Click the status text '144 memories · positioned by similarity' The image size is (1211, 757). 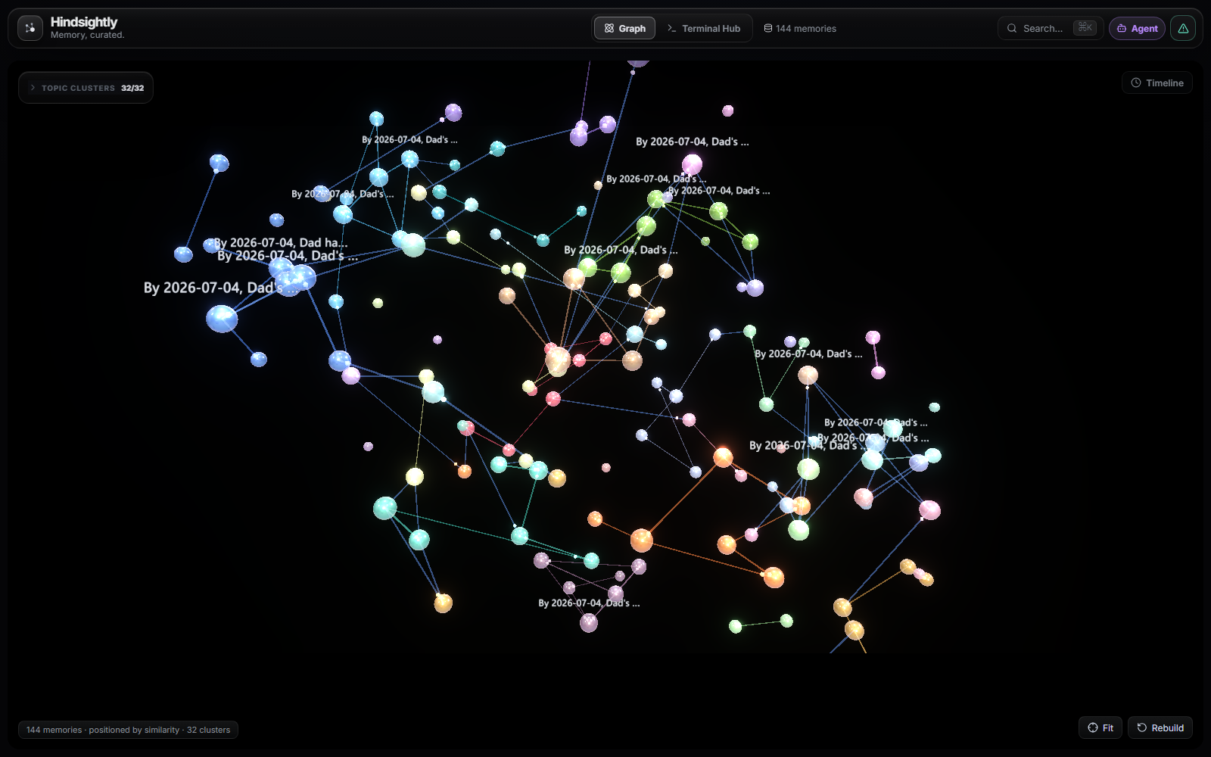[103, 730]
